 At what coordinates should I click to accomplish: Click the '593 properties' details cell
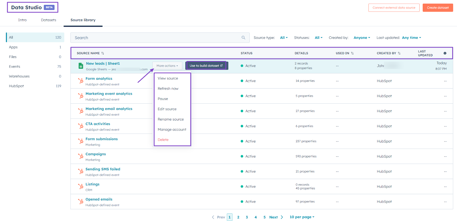coord(306,156)
